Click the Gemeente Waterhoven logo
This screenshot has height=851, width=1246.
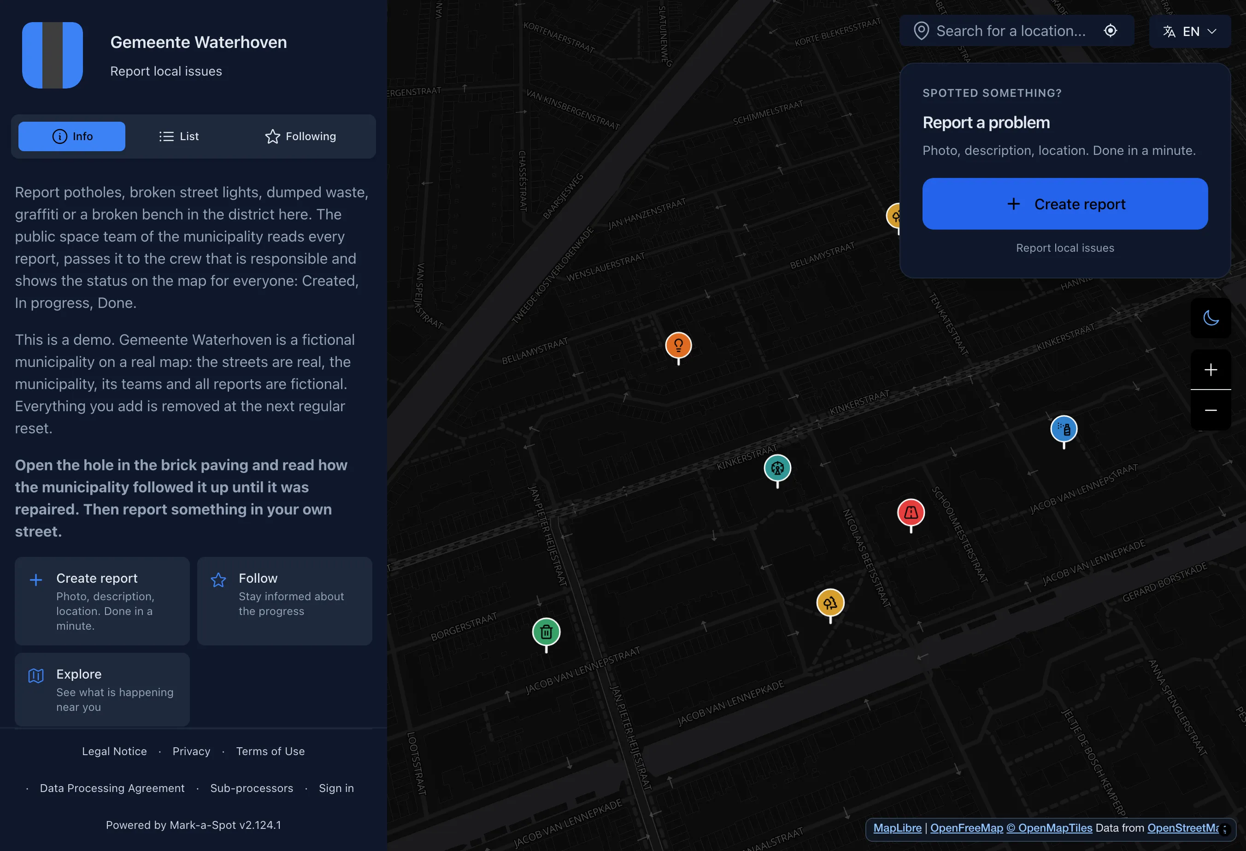[53, 55]
